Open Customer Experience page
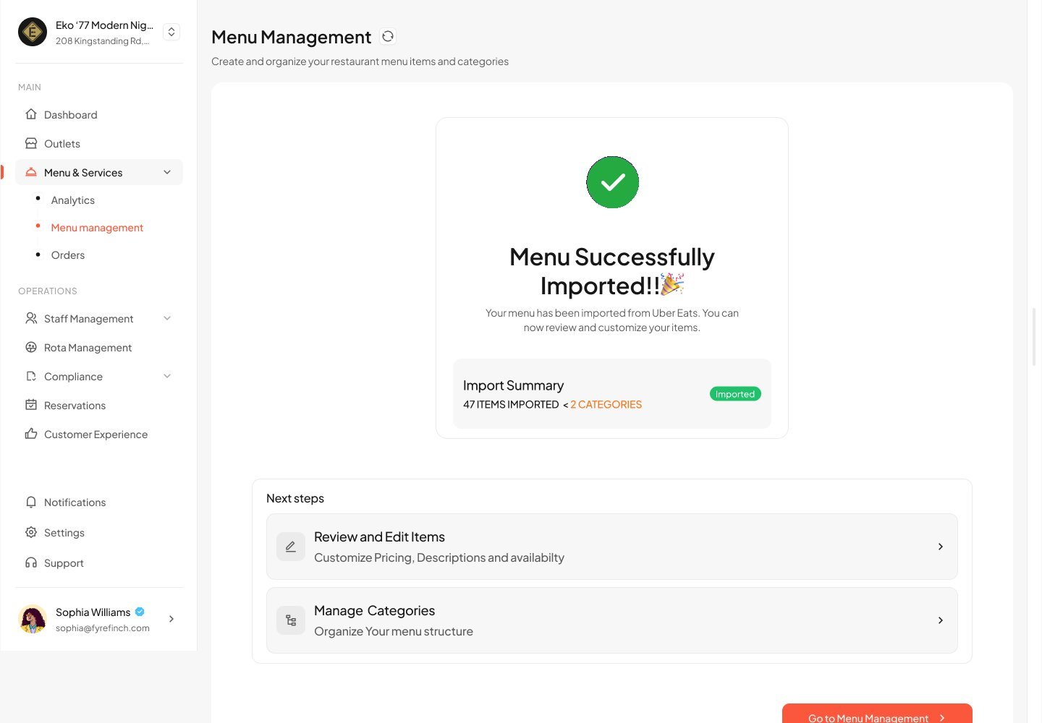 (x=99, y=434)
